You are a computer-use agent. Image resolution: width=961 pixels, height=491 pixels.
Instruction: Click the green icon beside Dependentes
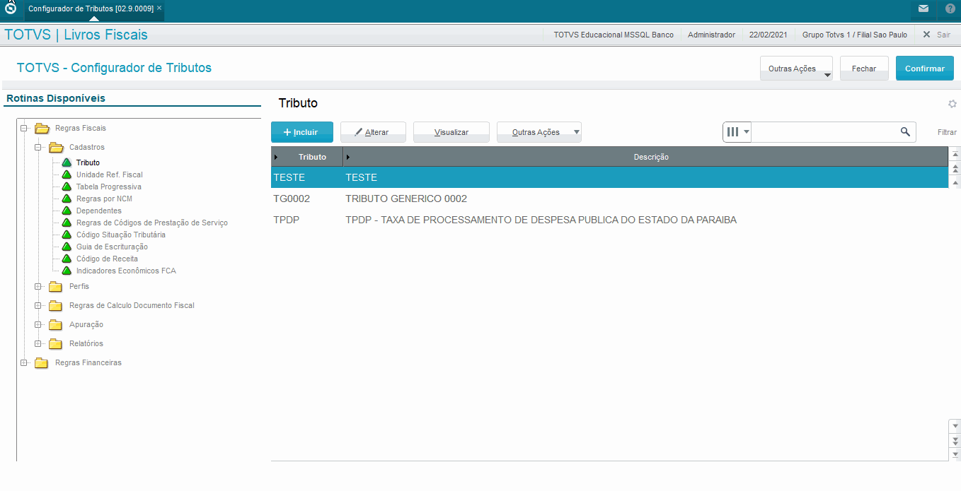point(67,211)
